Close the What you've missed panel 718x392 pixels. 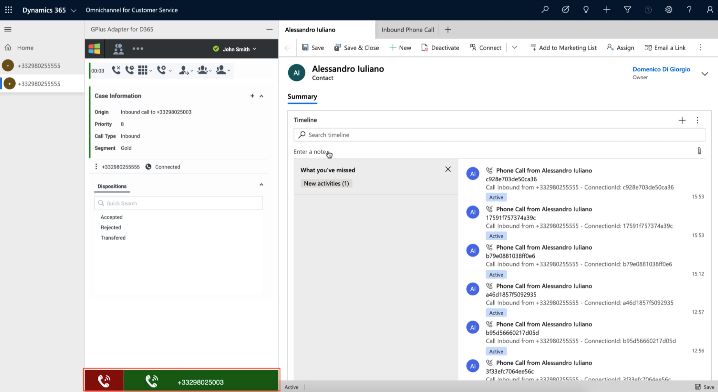click(x=448, y=169)
